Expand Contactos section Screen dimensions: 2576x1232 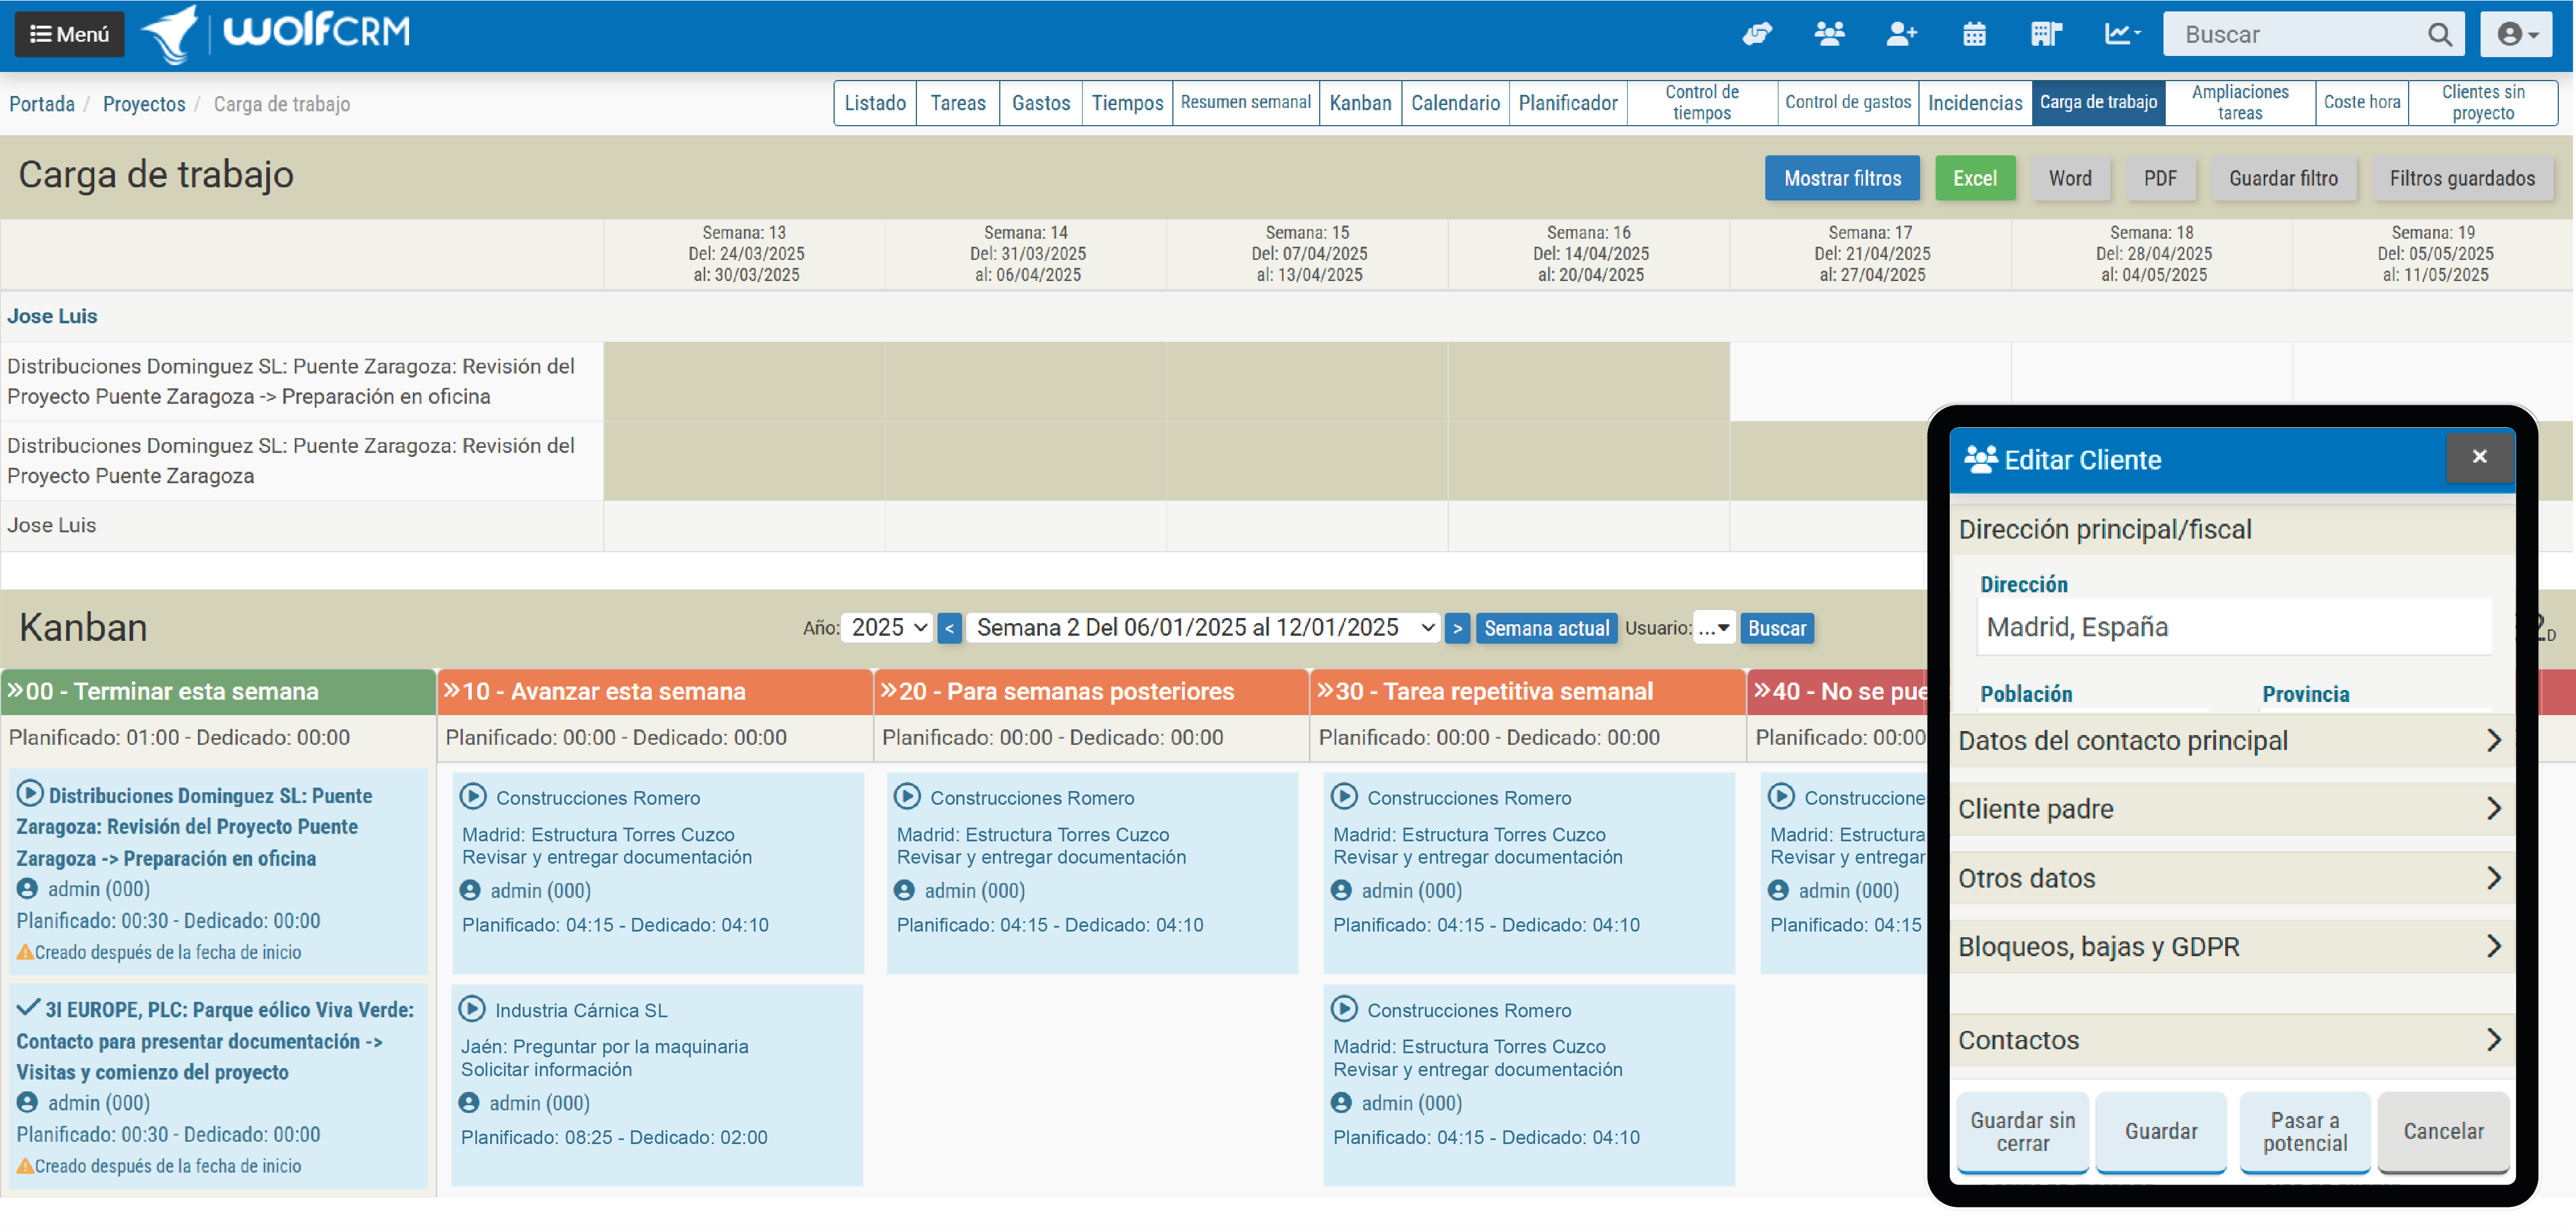pyautogui.click(x=2231, y=1041)
